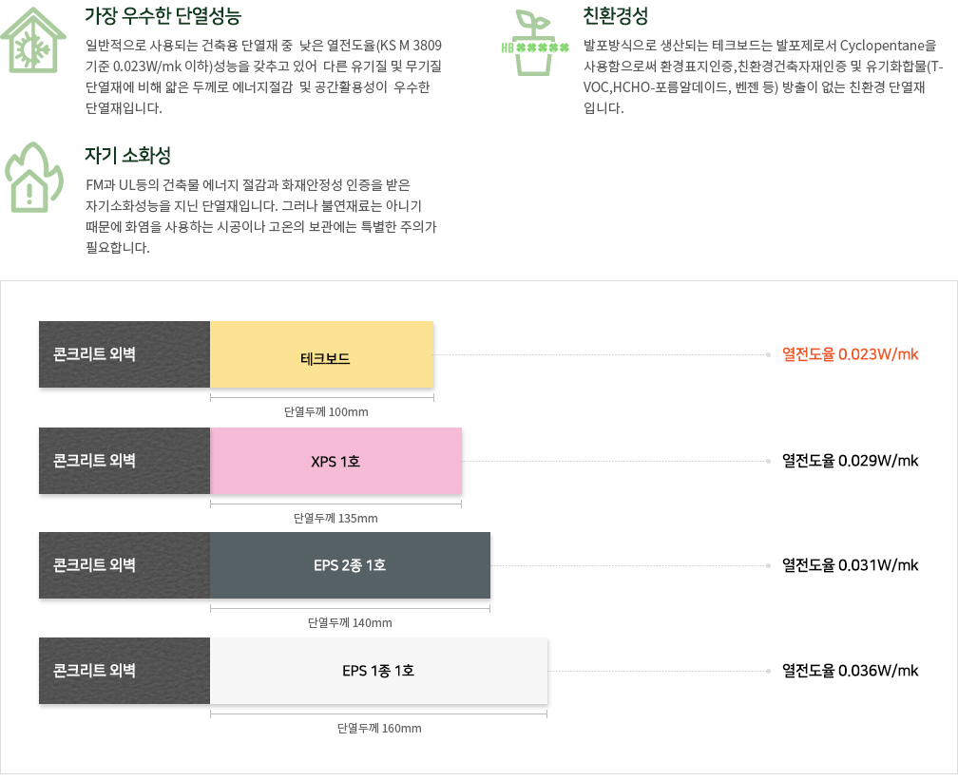Select the white EPS 1종 1호 bar
958x780 pixels.
pos(379,671)
